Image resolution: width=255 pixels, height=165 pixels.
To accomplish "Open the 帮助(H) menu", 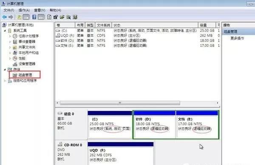I will click(55, 10).
